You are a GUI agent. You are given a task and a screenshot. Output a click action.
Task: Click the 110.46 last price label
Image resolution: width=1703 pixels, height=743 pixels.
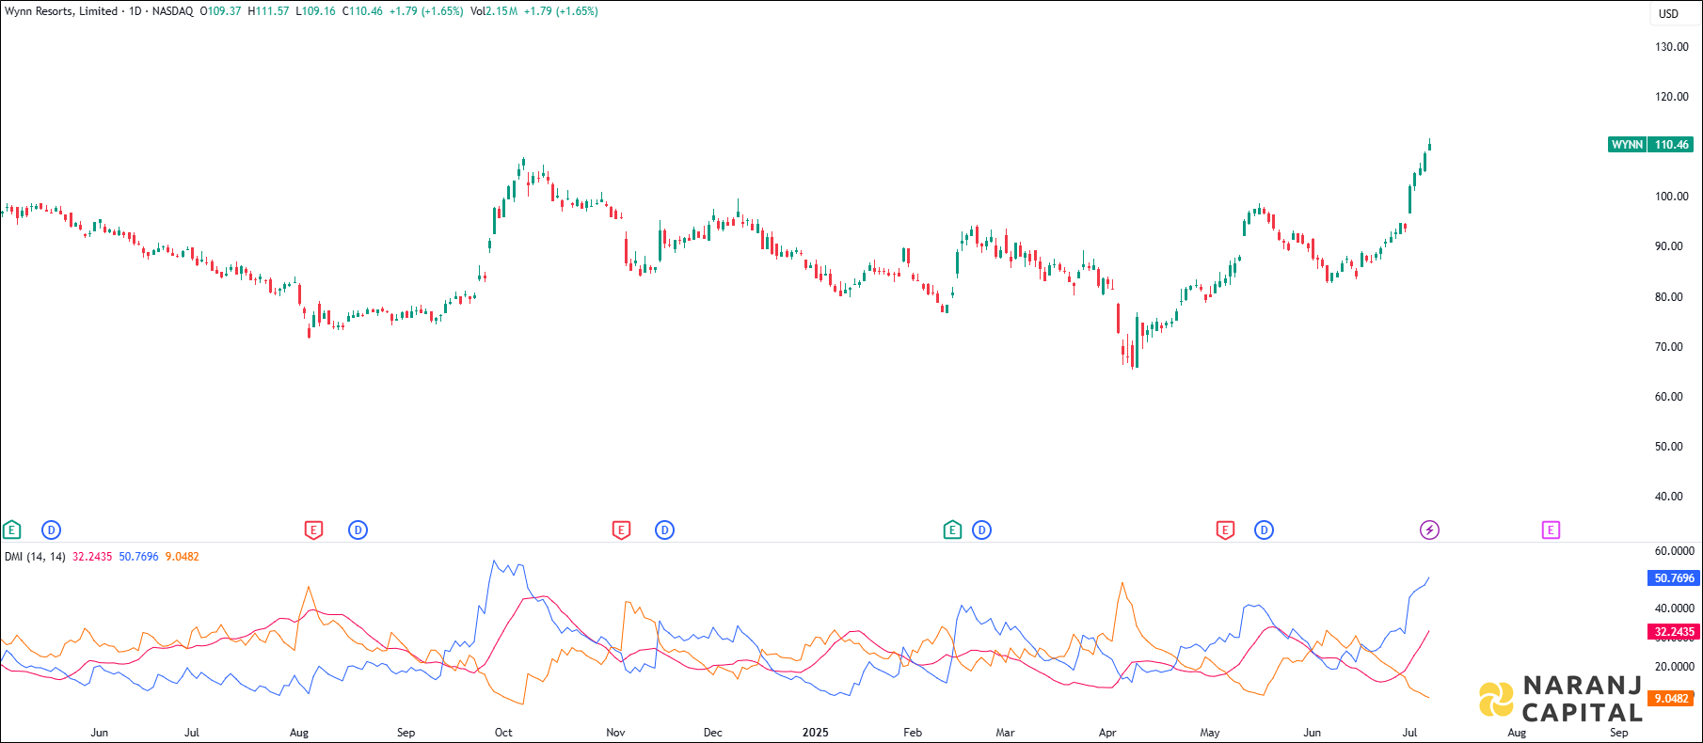pos(1672,145)
